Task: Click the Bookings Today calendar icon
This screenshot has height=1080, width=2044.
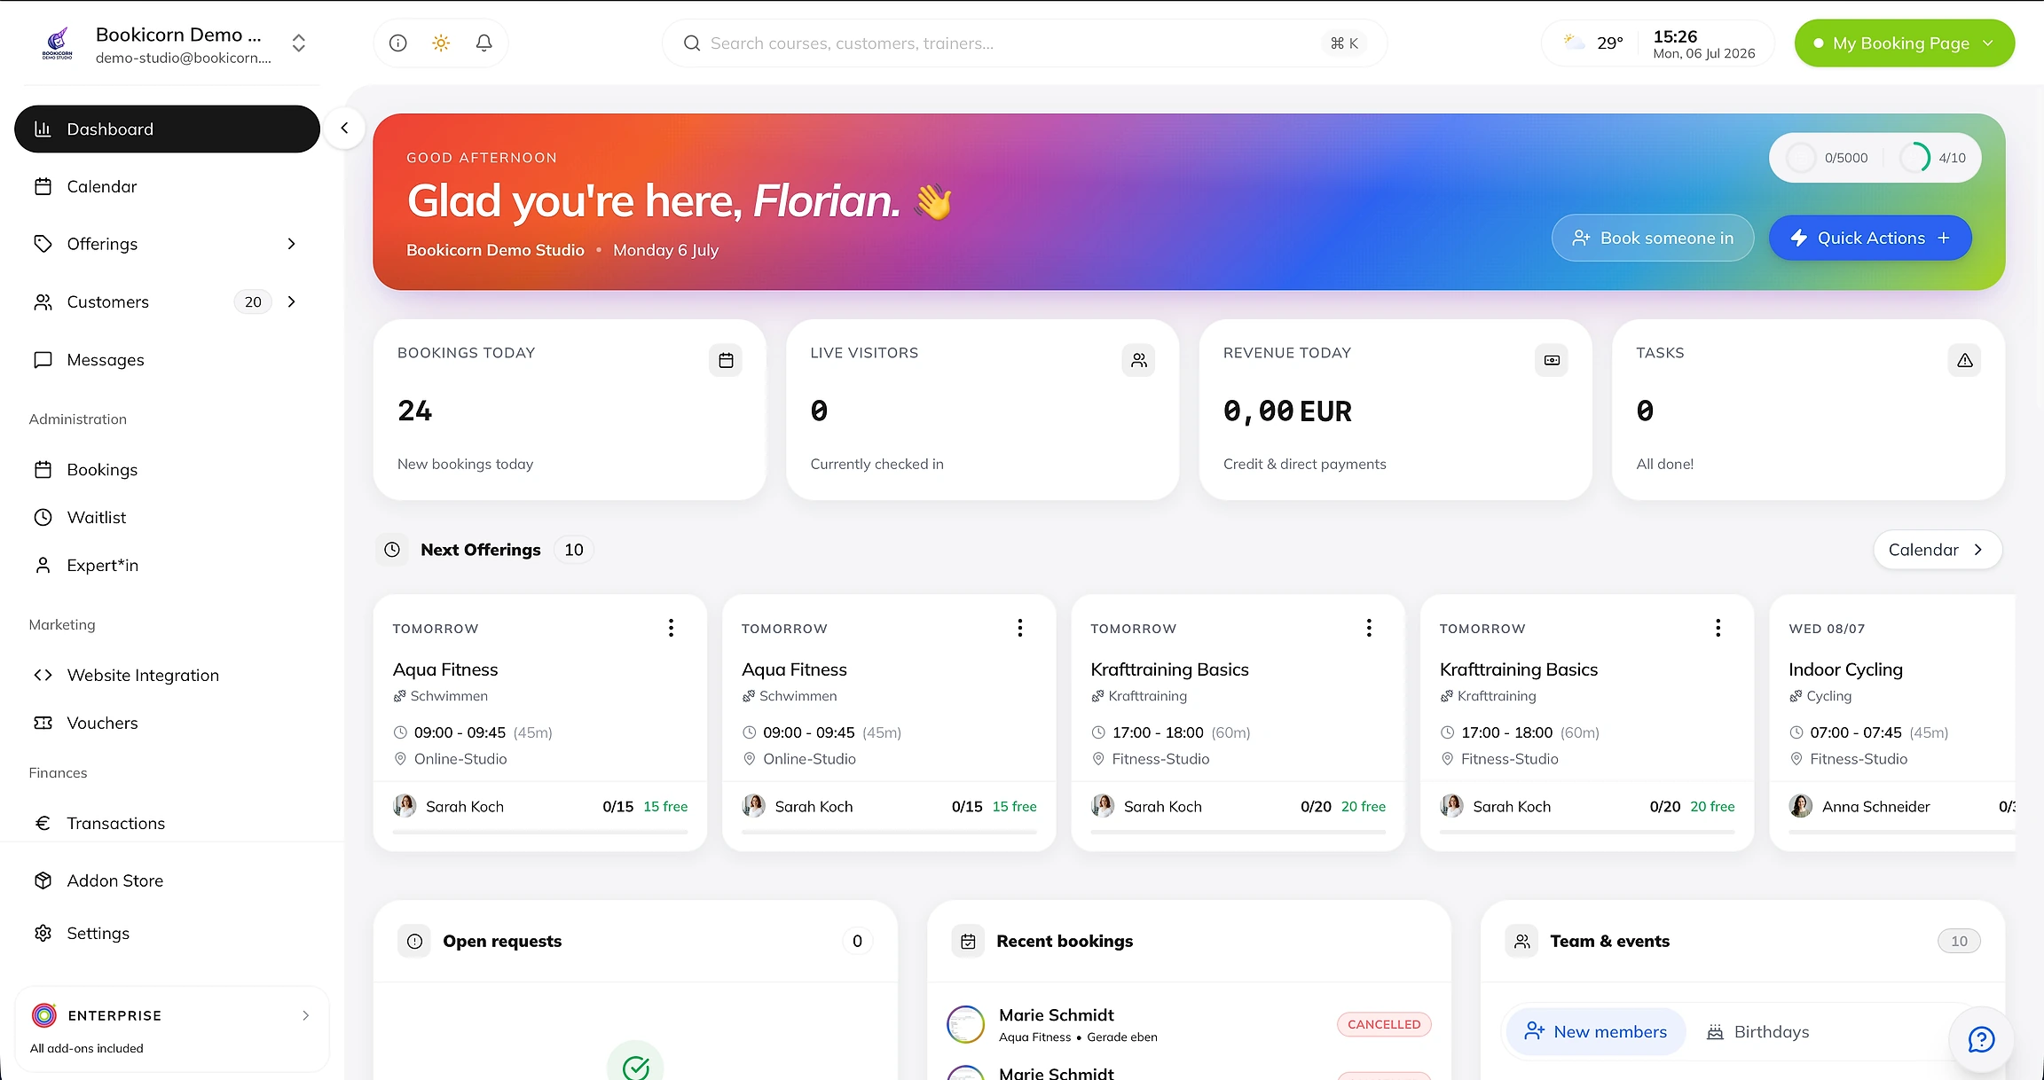Action: pos(726,360)
